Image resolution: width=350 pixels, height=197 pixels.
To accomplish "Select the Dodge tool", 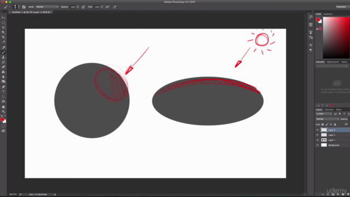I will [3, 82].
